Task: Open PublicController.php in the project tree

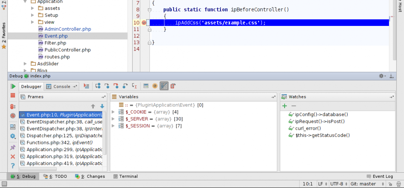Action: coord(67,50)
